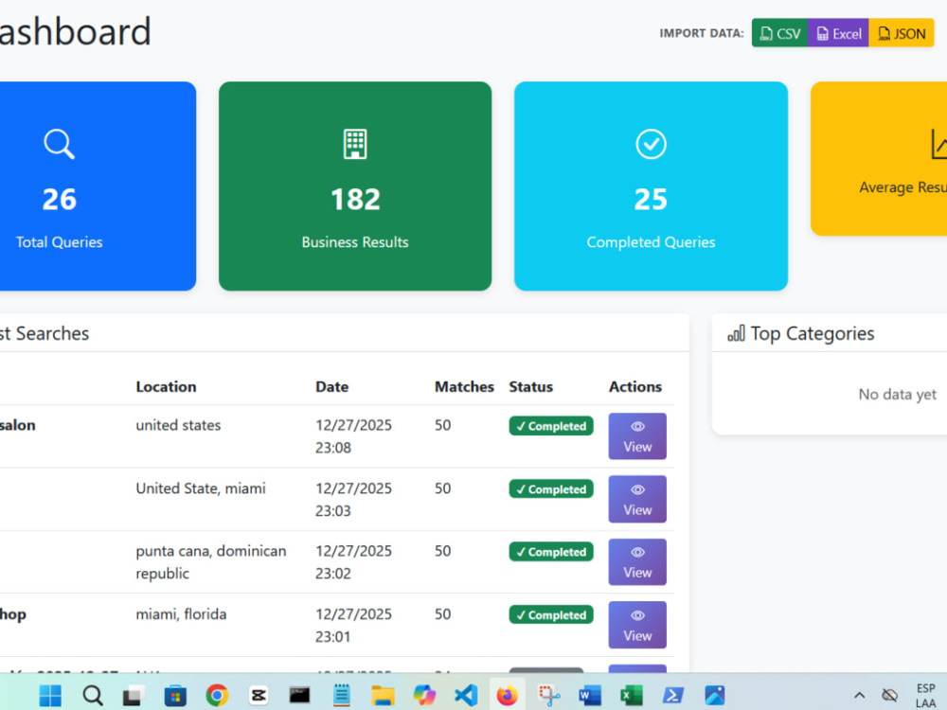Click Completed badge in miami, florida row

click(x=551, y=614)
